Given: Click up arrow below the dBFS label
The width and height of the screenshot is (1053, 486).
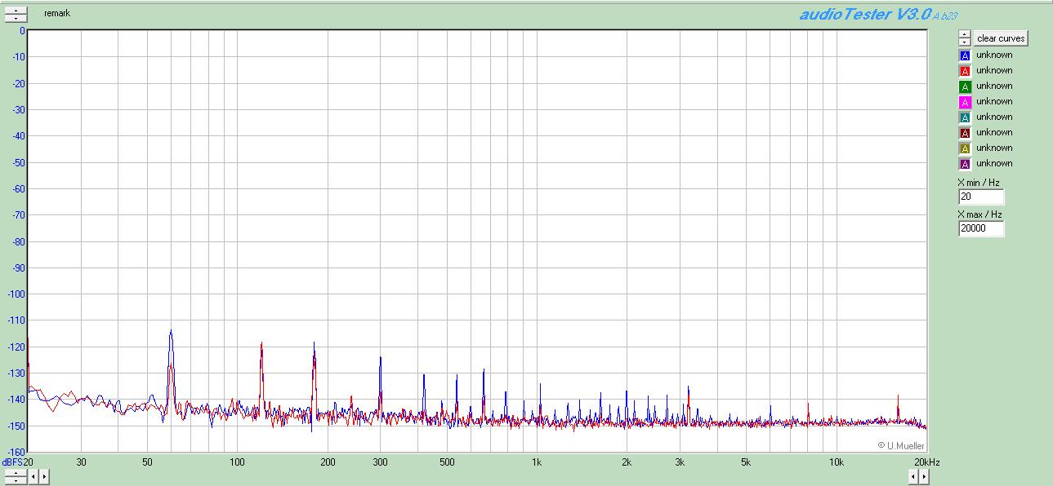Looking at the screenshot, I should 15,472.
